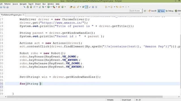
Task: Open the Debug launch dropdown arrow
Action: (46, 7)
